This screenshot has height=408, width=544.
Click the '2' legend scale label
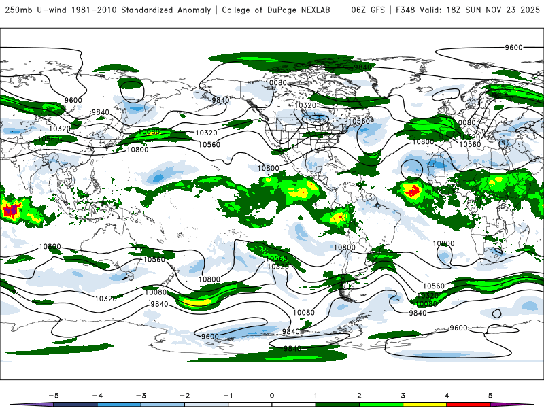(x=359, y=396)
